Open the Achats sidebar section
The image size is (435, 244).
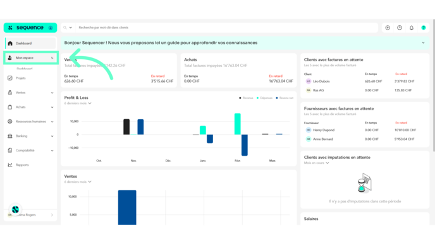coord(30,107)
